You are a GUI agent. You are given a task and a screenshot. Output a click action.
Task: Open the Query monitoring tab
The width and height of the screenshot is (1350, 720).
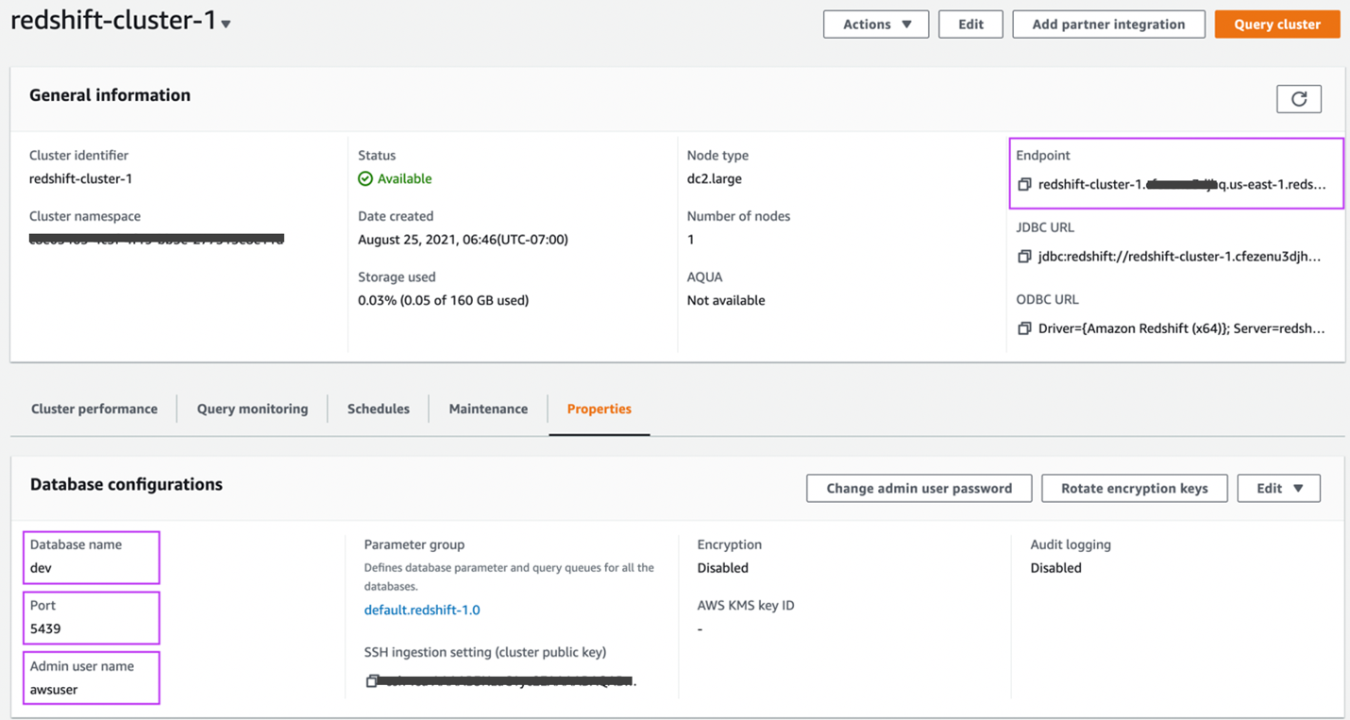[252, 409]
